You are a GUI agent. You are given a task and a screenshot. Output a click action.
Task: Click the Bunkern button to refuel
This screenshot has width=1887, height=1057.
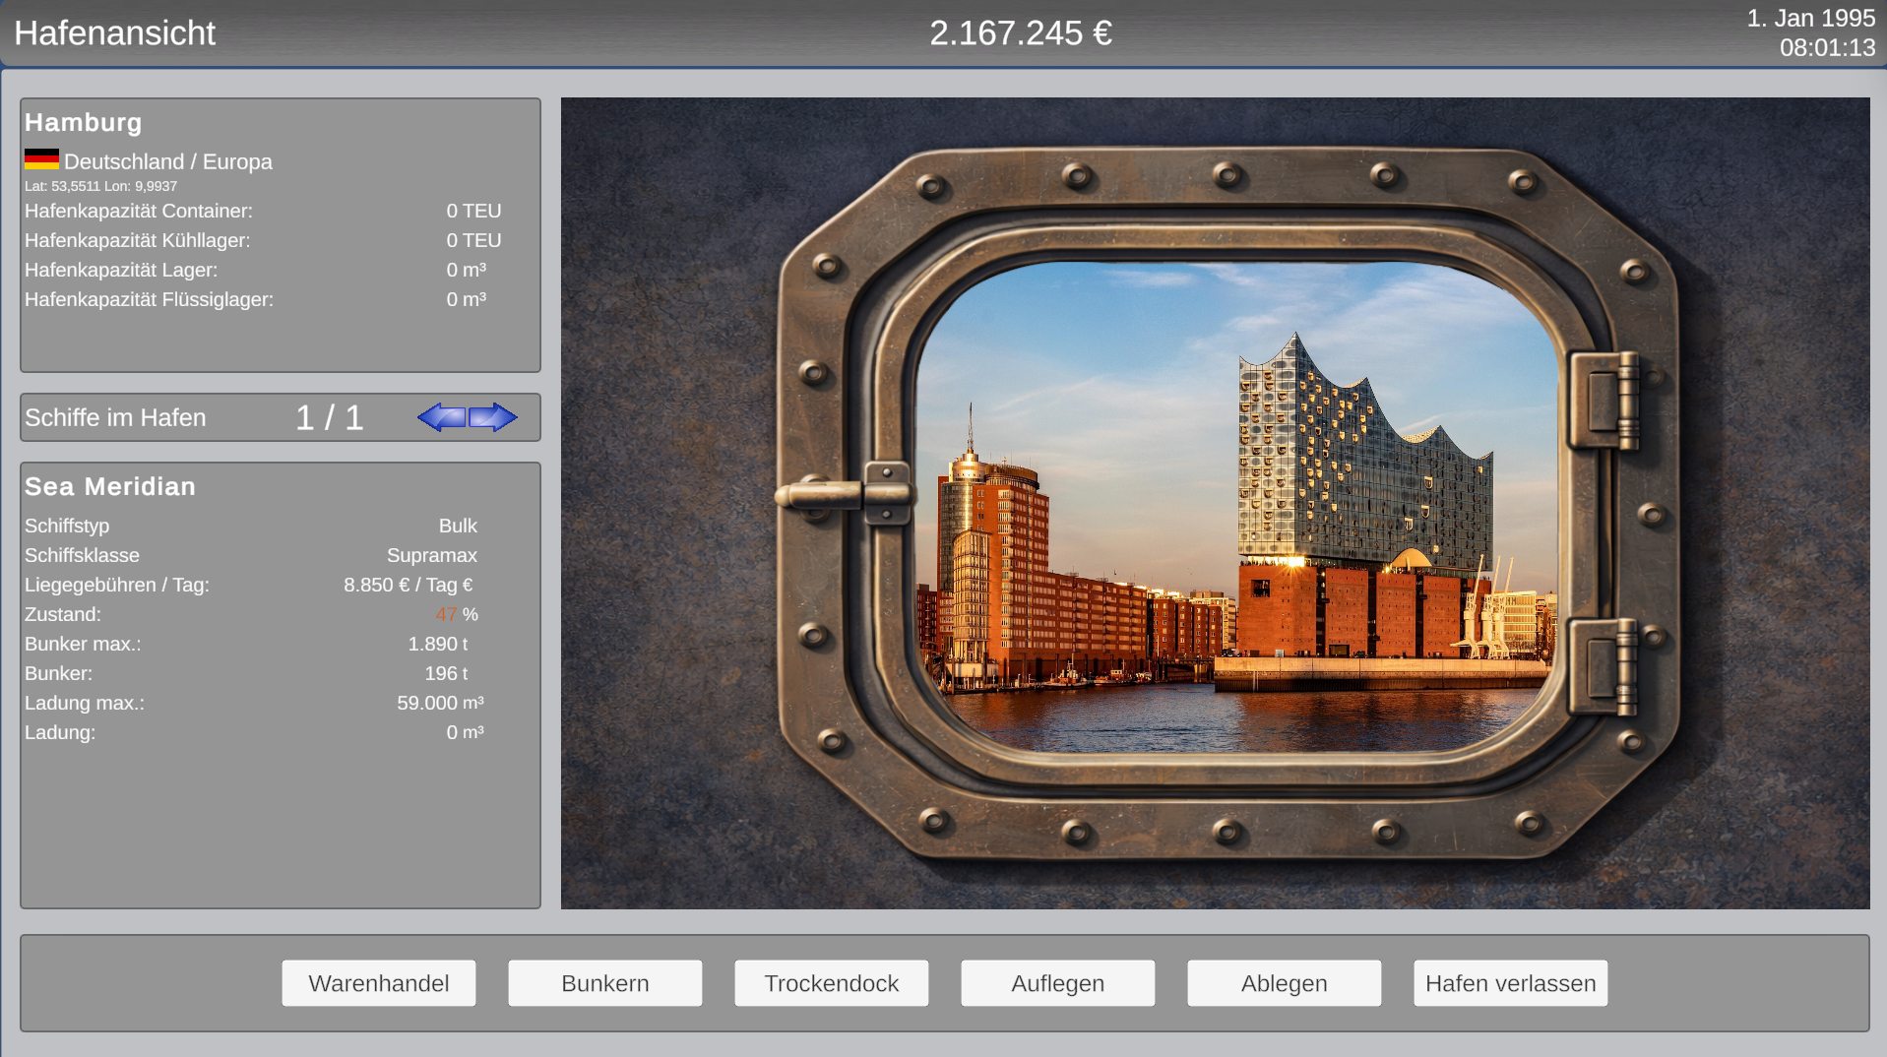pyautogui.click(x=605, y=983)
